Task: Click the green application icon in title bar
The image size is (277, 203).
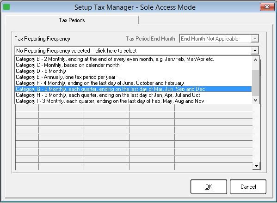Action: [6, 7]
